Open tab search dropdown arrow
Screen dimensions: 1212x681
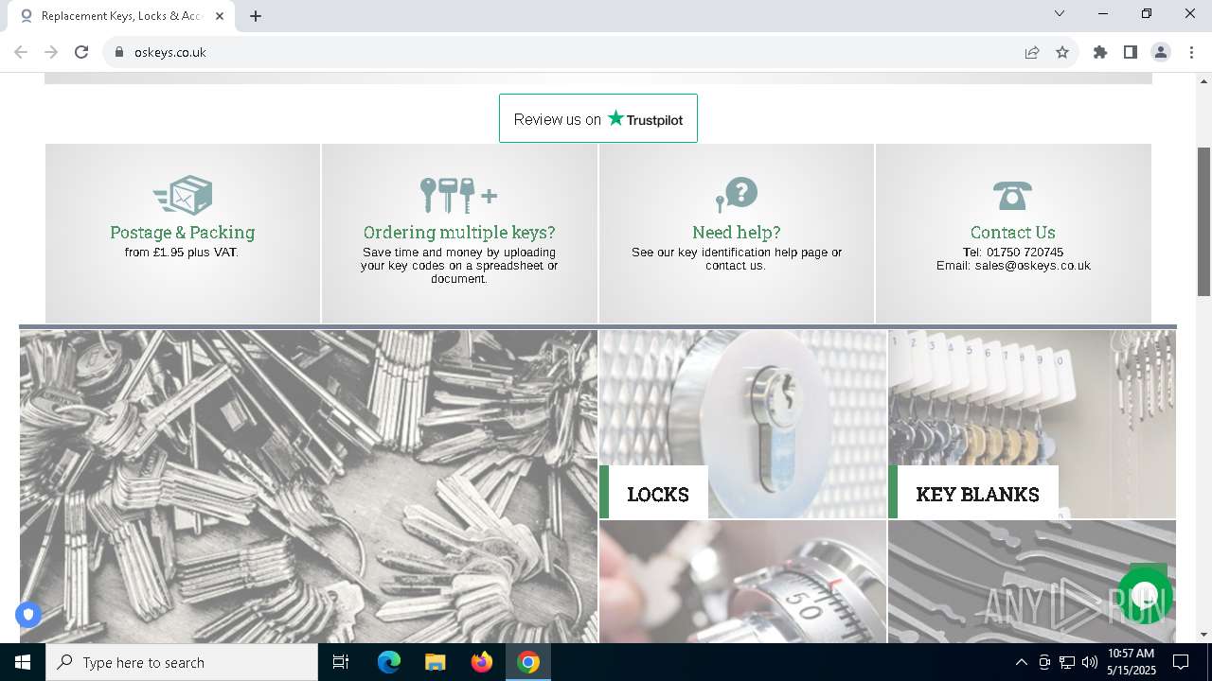[1060, 13]
